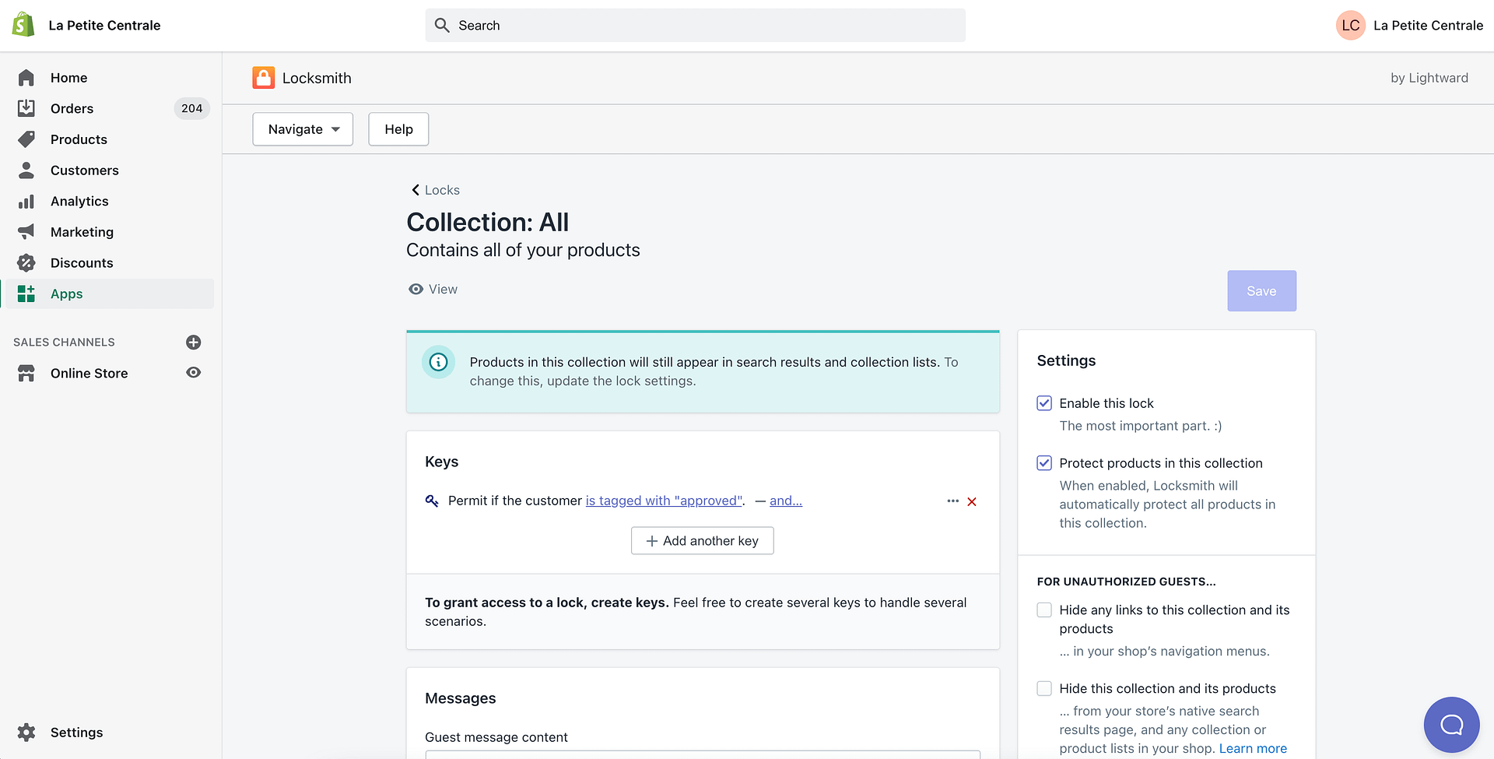The width and height of the screenshot is (1494, 759).
Task: Click the Products tag icon
Action: point(26,139)
